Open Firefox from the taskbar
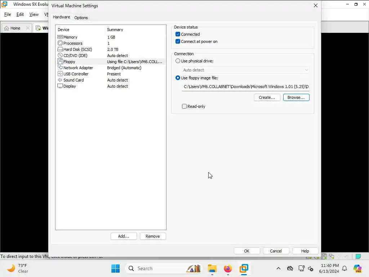Image resolution: width=369 pixels, height=277 pixels. pos(228,268)
